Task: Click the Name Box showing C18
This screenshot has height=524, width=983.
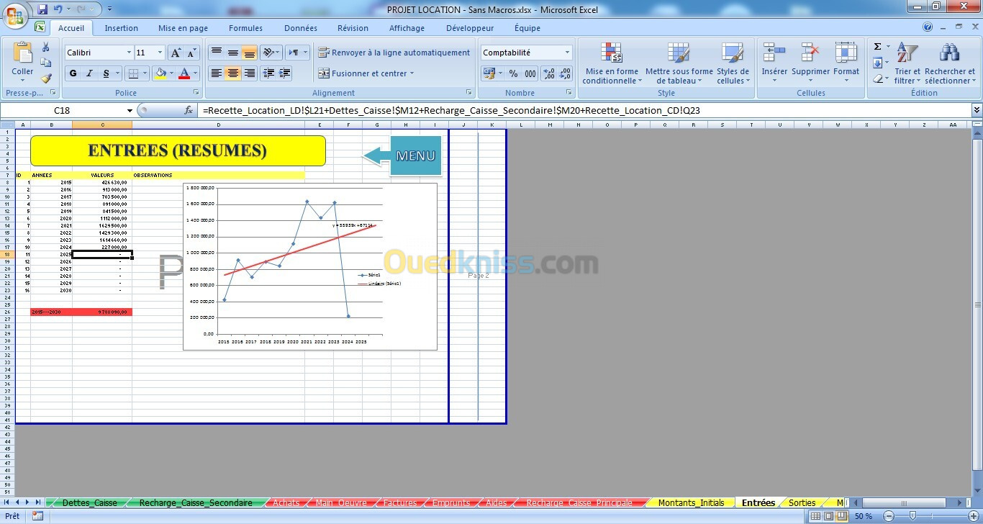Action: tap(61, 110)
